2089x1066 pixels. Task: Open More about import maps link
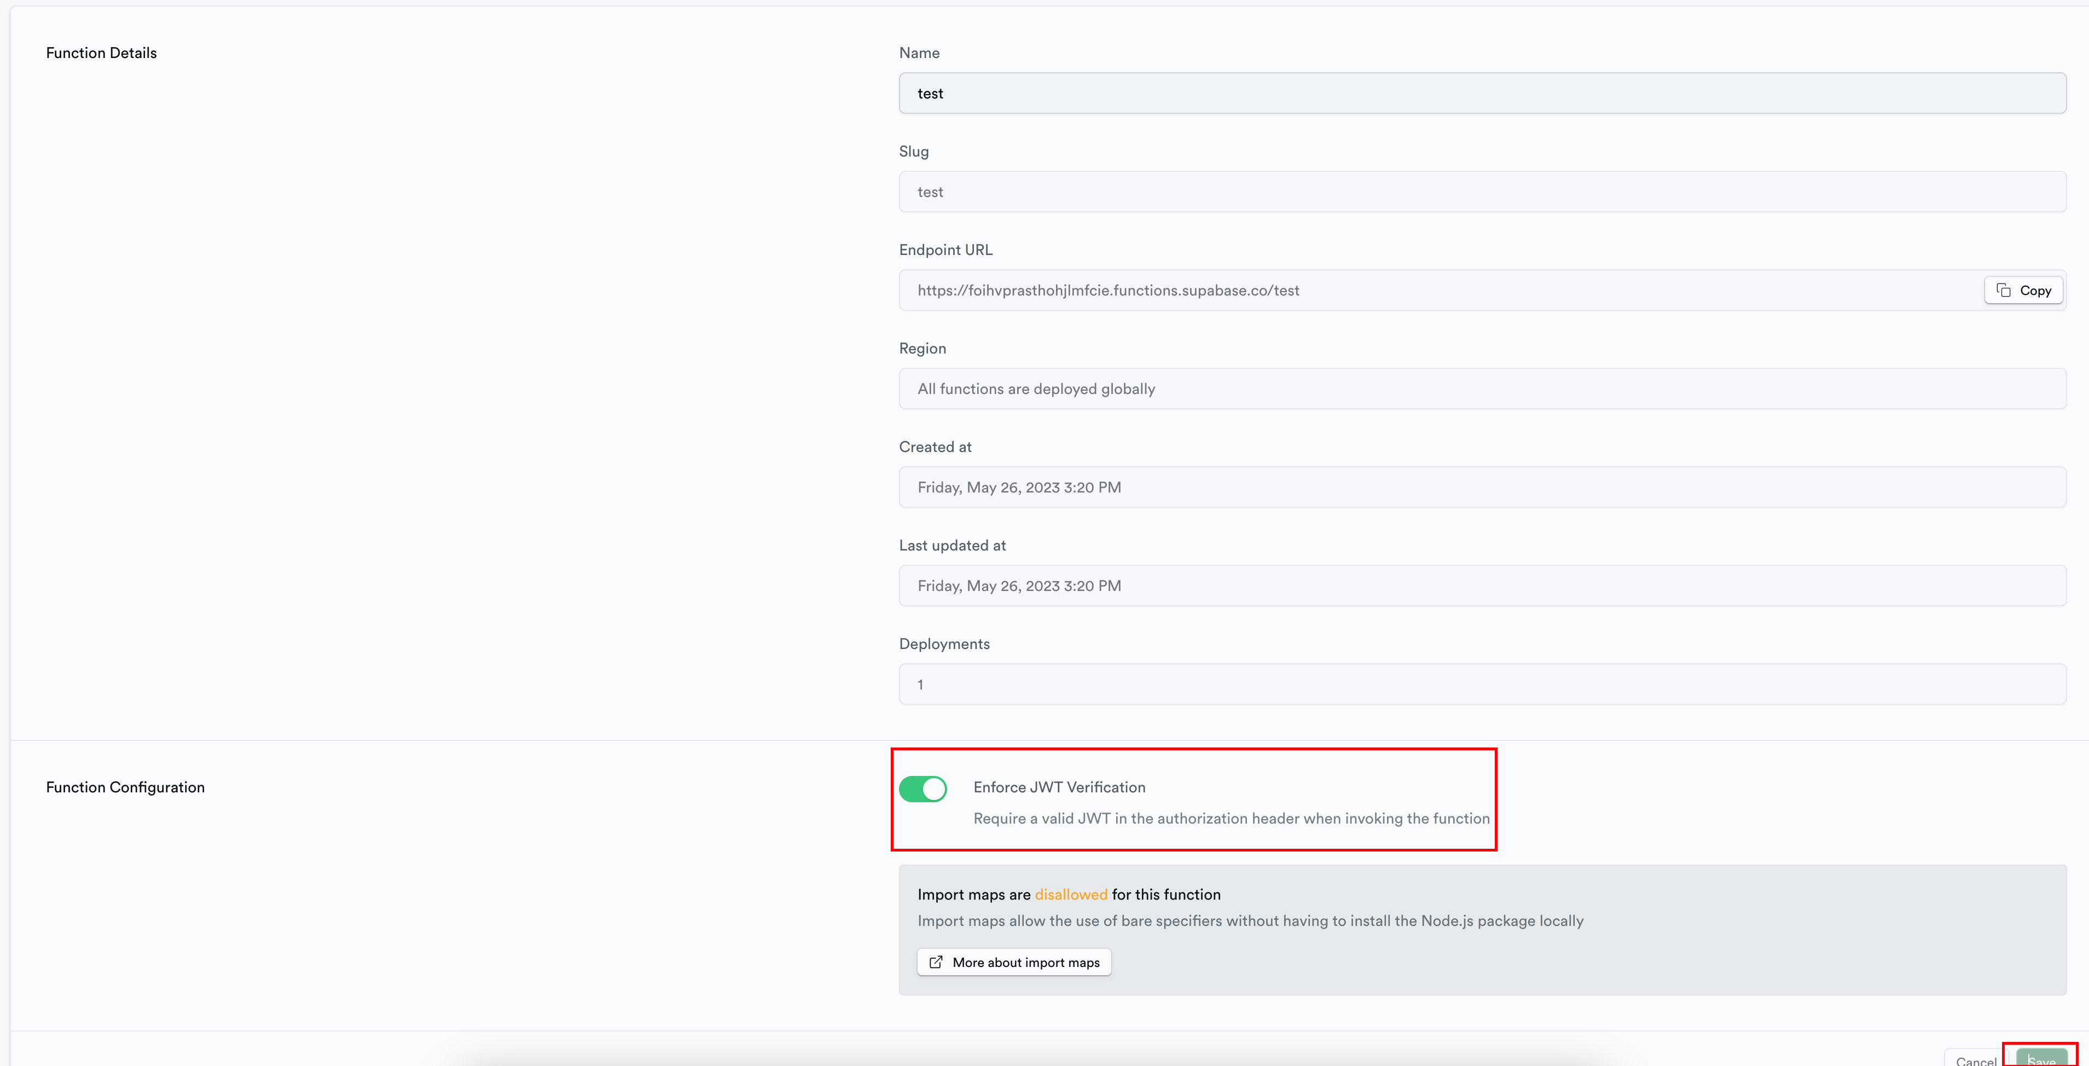(x=1025, y=962)
